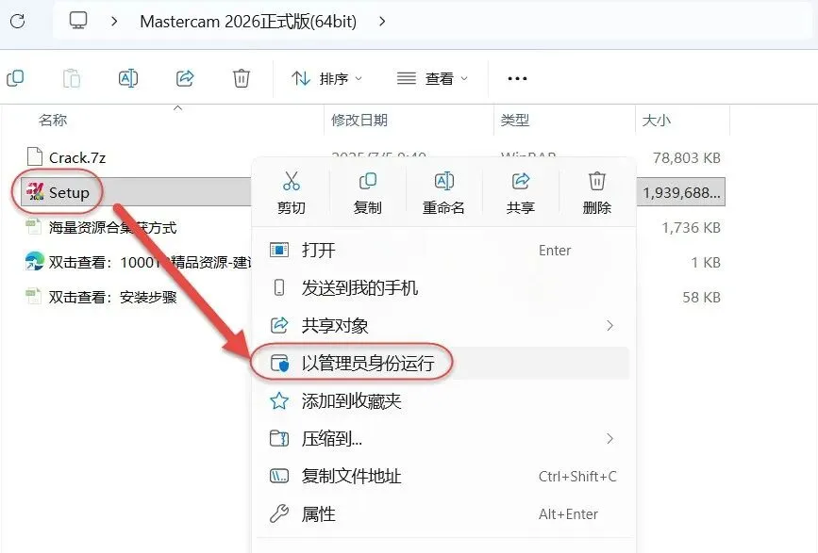Open the toolbar more options ellipsis
818x553 pixels.
pos(517,78)
